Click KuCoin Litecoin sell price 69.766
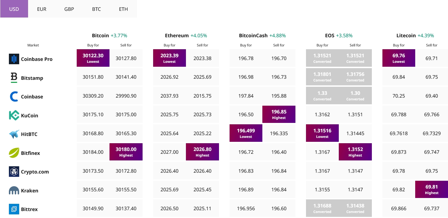448x218 pixels. coord(432,114)
